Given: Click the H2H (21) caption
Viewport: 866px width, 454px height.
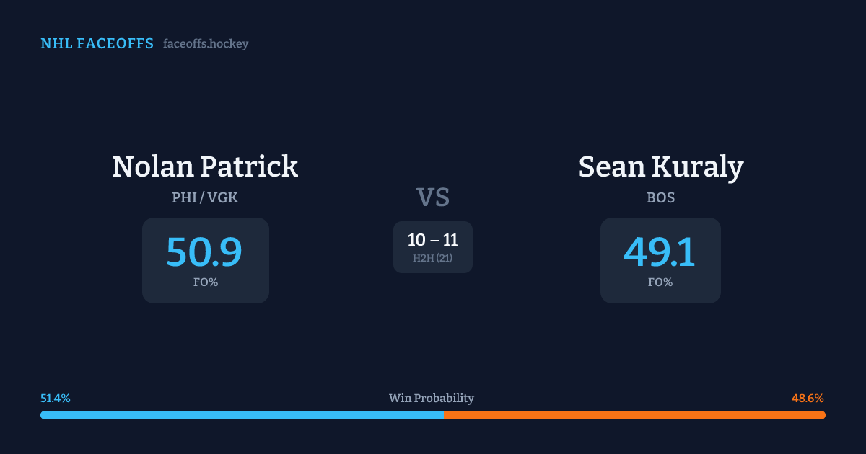Looking at the screenshot, I should (433, 258).
